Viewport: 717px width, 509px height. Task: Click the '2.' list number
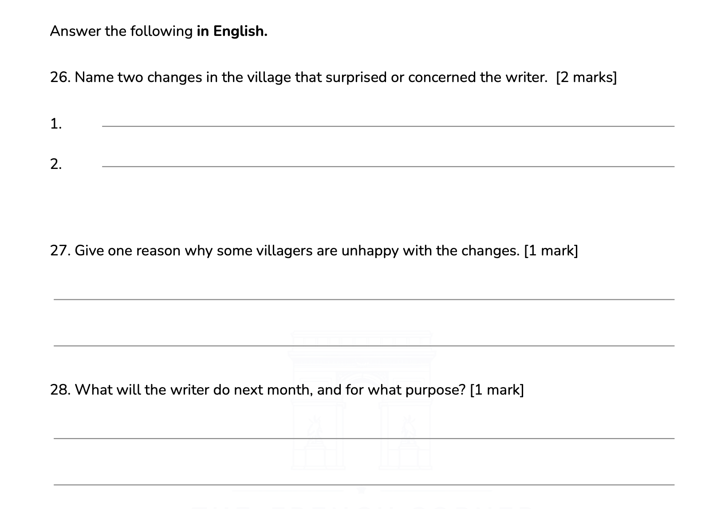tap(56, 164)
